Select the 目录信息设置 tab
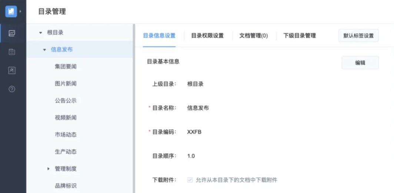394x193 pixels. [x=159, y=36]
